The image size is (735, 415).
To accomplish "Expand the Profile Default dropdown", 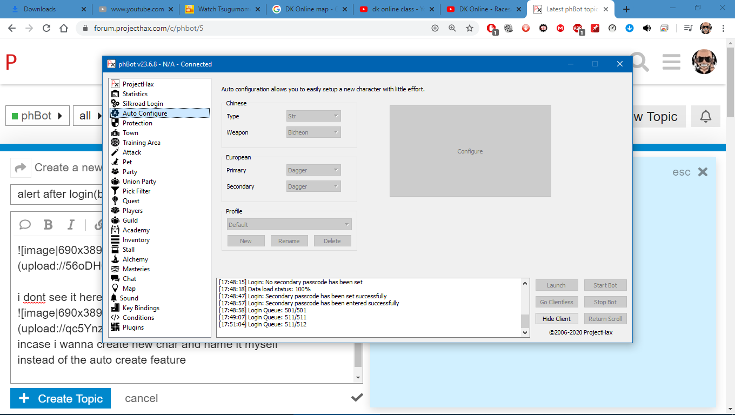I will point(289,225).
